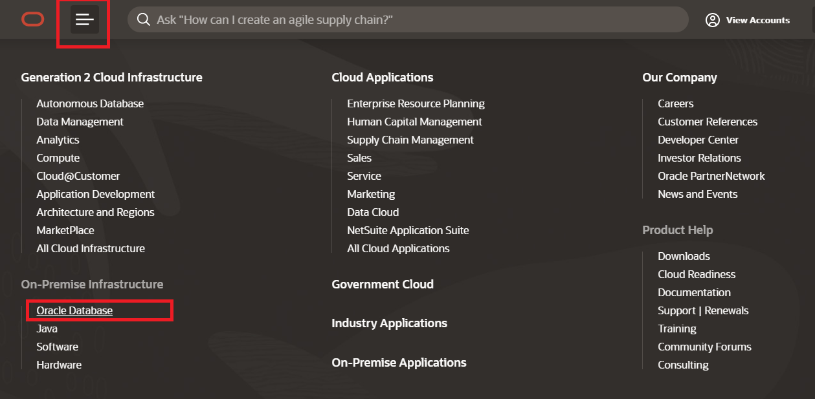The image size is (815, 399).
Task: Open Data Cloud link
Action: pos(373,212)
